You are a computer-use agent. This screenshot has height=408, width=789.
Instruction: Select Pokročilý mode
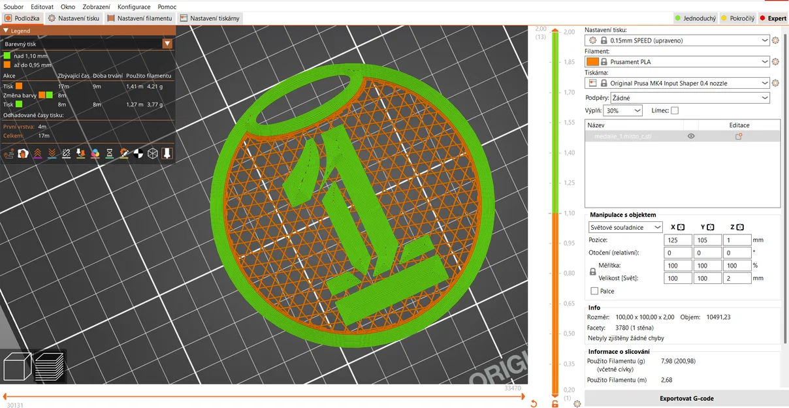(x=737, y=18)
